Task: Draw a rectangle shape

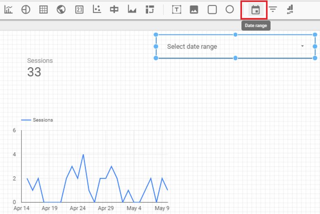Action: 212,10
